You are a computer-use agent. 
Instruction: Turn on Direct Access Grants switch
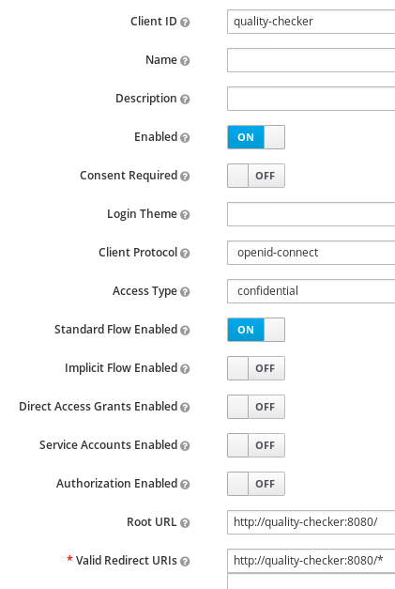(x=256, y=407)
